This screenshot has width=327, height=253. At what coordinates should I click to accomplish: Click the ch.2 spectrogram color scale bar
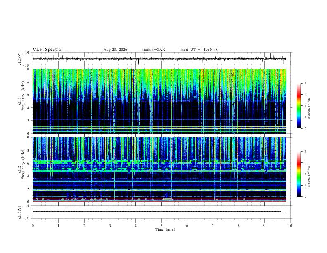point(299,174)
